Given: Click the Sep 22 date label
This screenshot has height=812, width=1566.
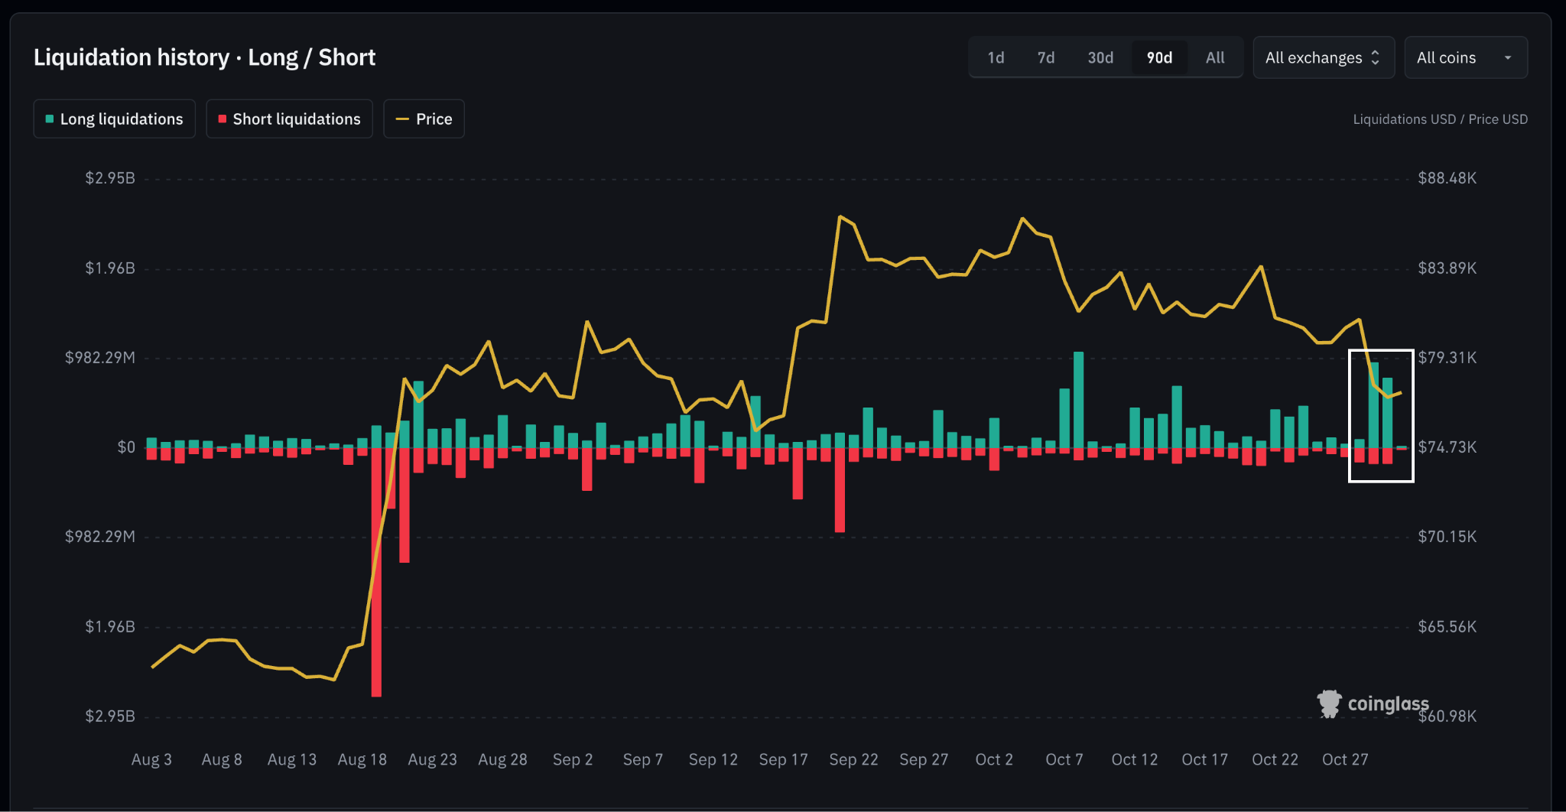Looking at the screenshot, I should pyautogui.click(x=853, y=759).
